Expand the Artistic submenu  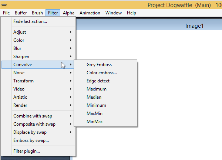click(38, 97)
